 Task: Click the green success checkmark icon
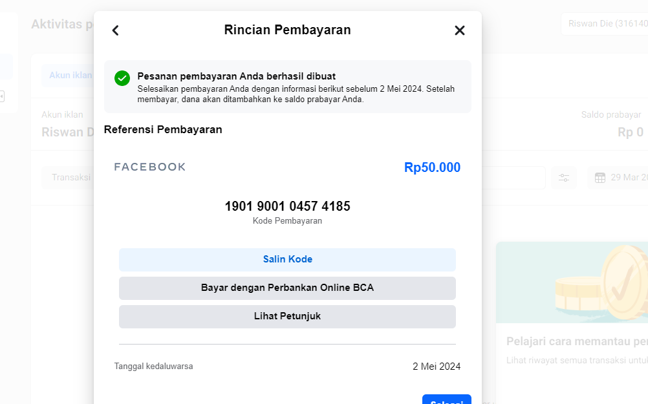(x=122, y=78)
